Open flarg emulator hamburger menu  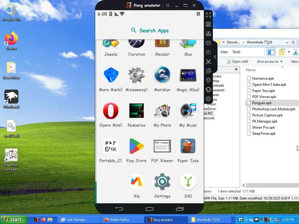168,6
